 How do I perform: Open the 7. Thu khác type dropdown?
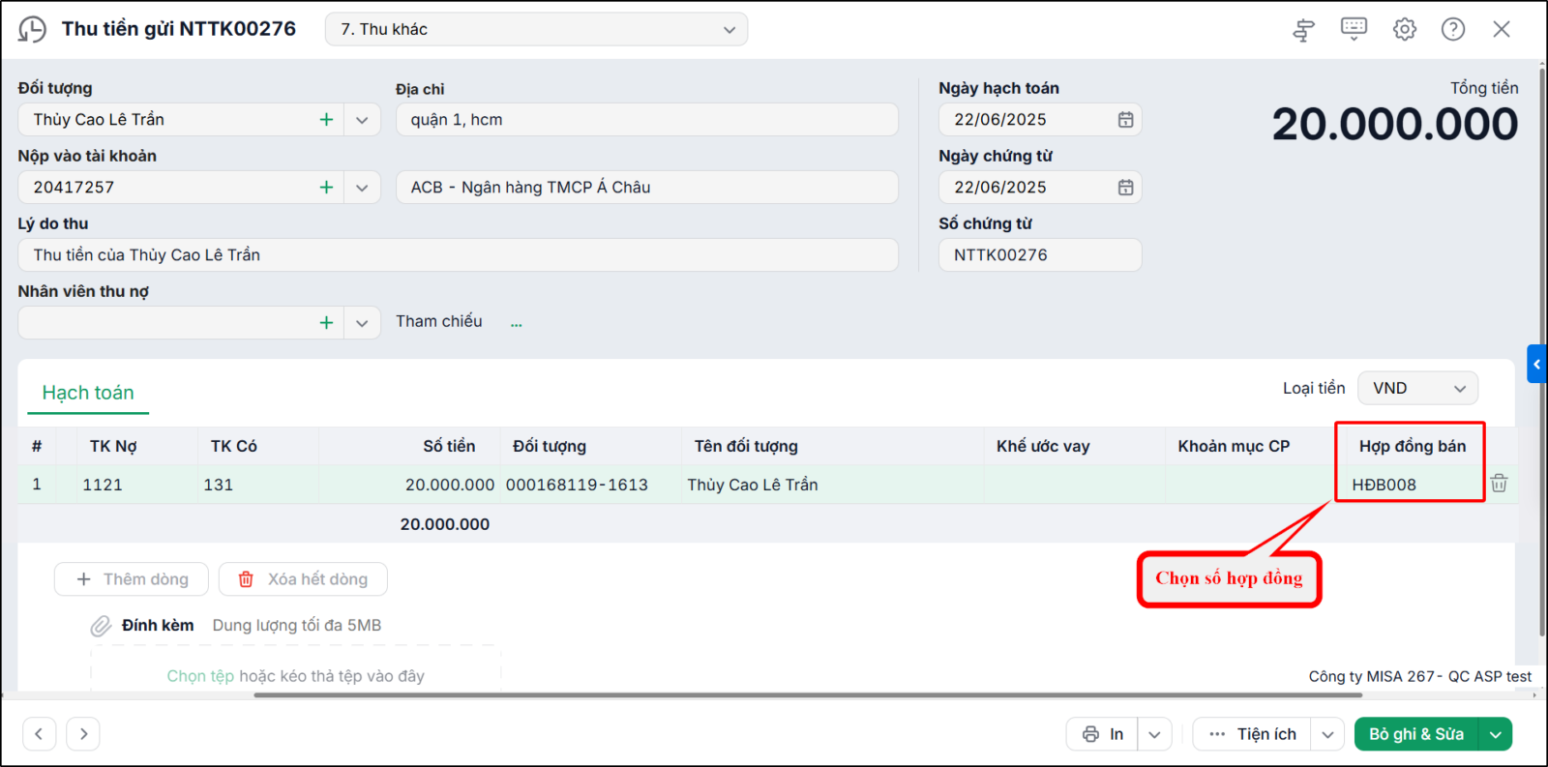coord(536,29)
